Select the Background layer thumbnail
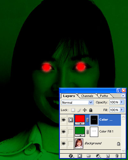Image resolution: width=128 pixels, height=160 pixels. click(79, 143)
